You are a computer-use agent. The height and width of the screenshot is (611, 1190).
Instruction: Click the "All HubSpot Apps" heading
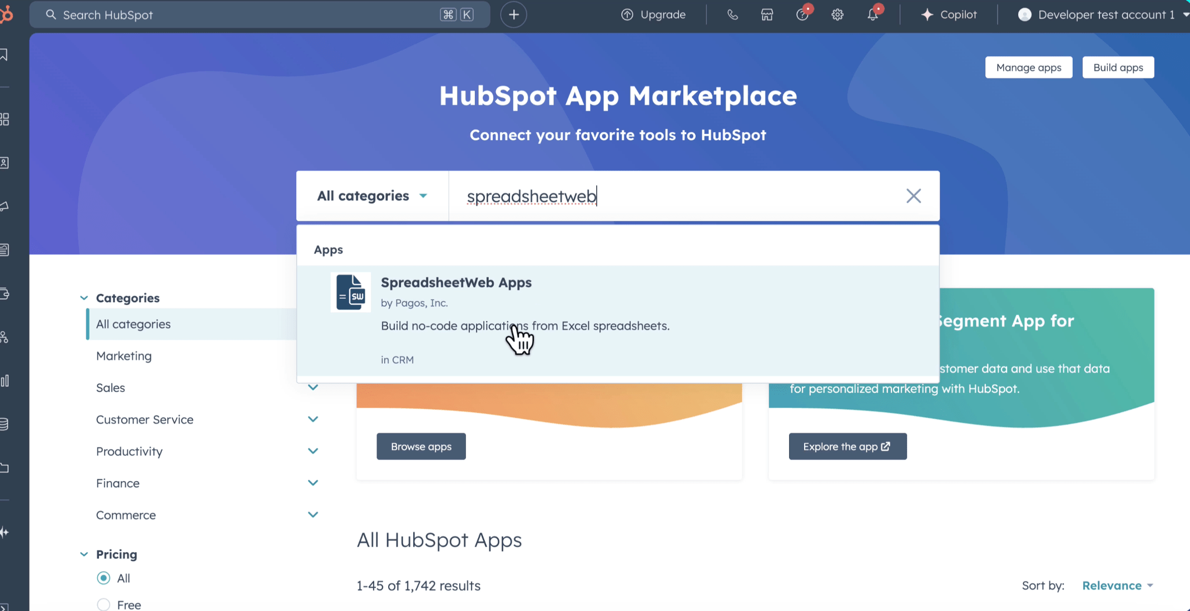[439, 539]
